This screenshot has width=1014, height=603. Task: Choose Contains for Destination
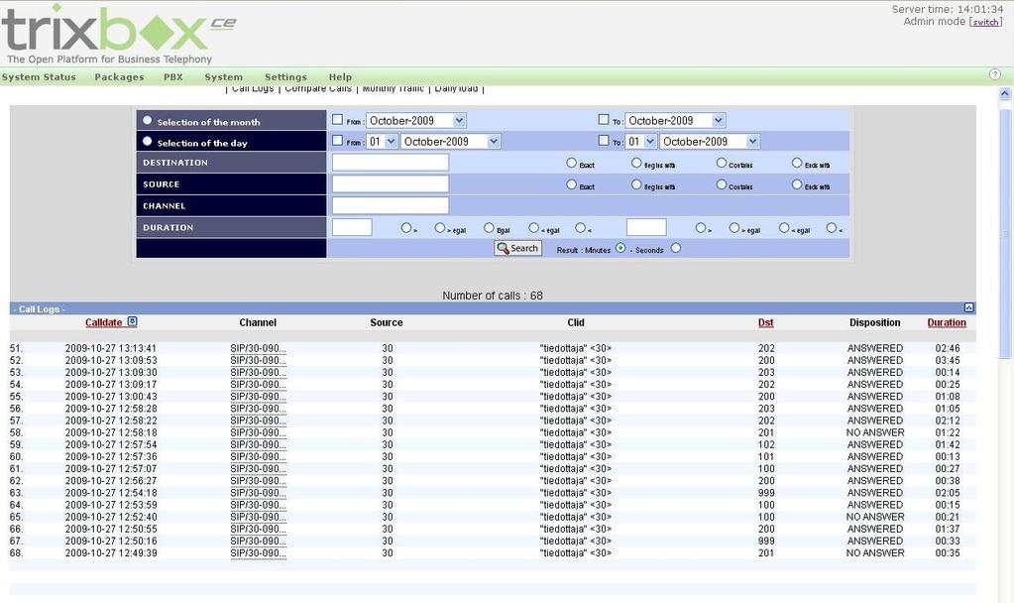721,163
